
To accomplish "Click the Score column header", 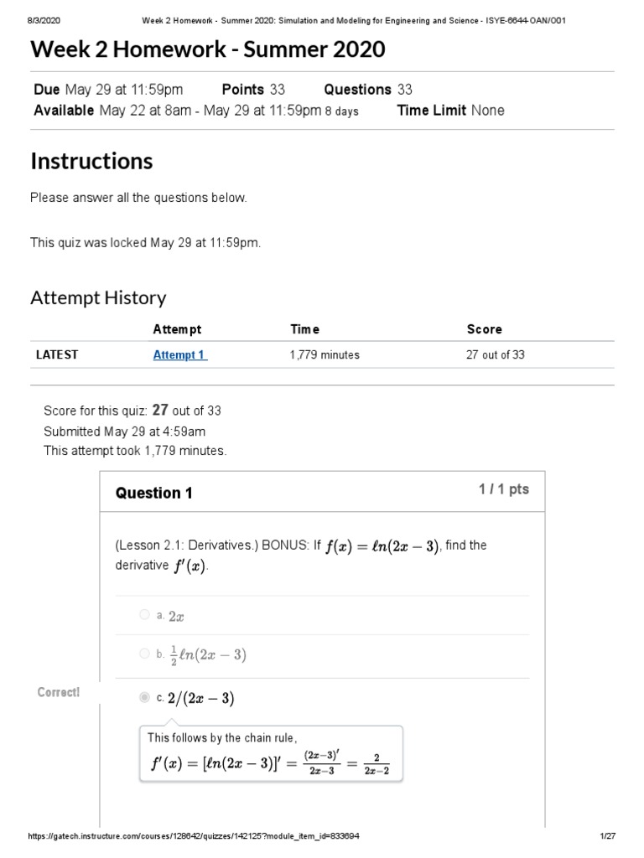I will (x=484, y=329).
